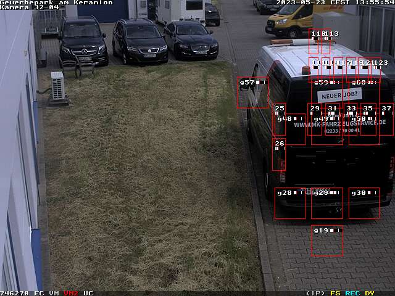Click the g30 detection box at van rear

tap(364, 203)
